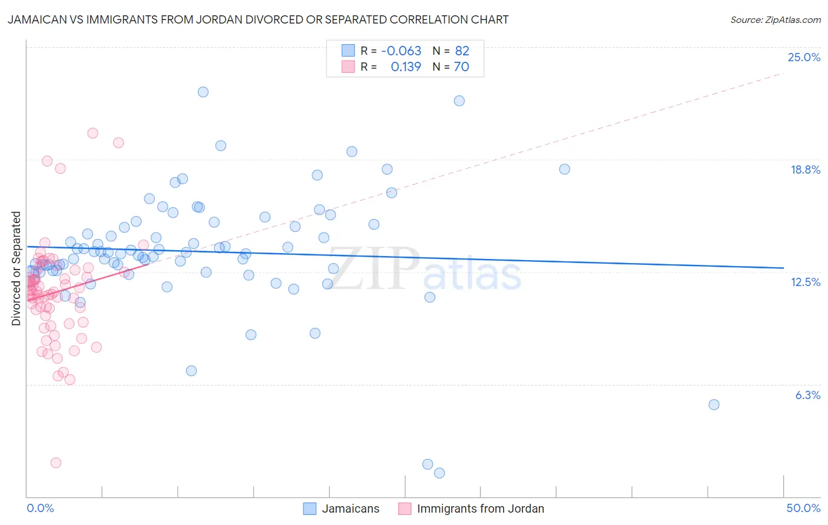Click the 18.8% y-axis label
Viewport: 828px width, 525px height.
805,170
